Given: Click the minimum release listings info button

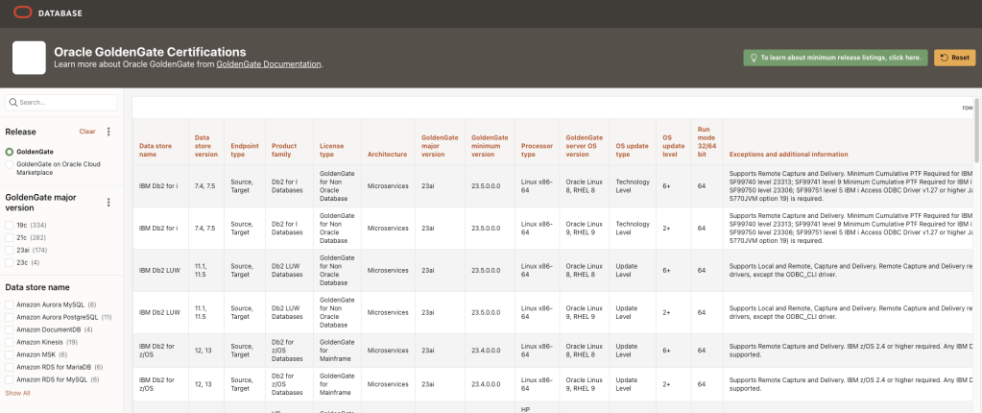Looking at the screenshot, I should [835, 58].
